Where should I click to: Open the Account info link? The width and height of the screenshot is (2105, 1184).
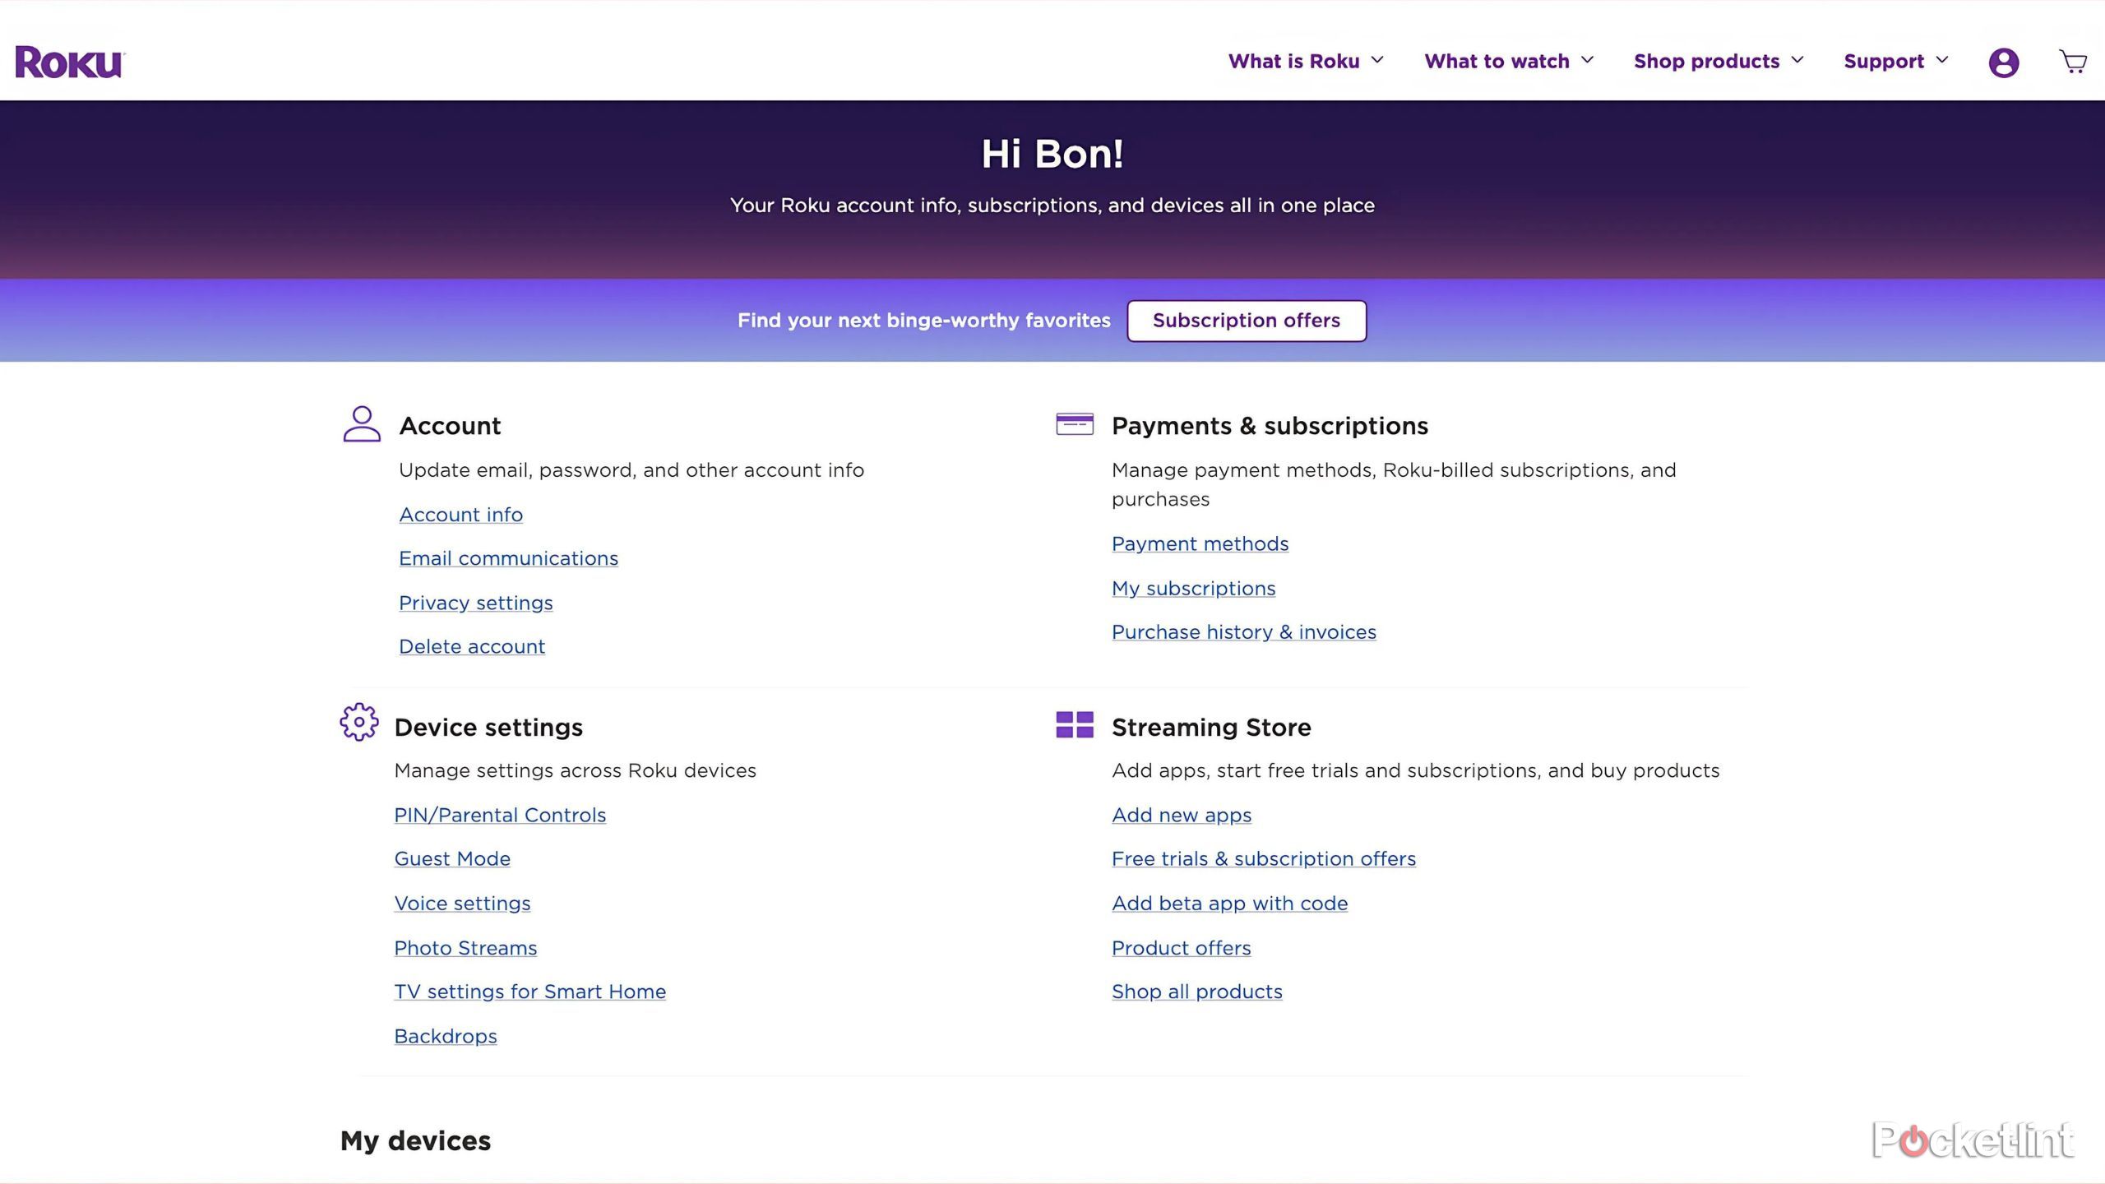(x=460, y=515)
